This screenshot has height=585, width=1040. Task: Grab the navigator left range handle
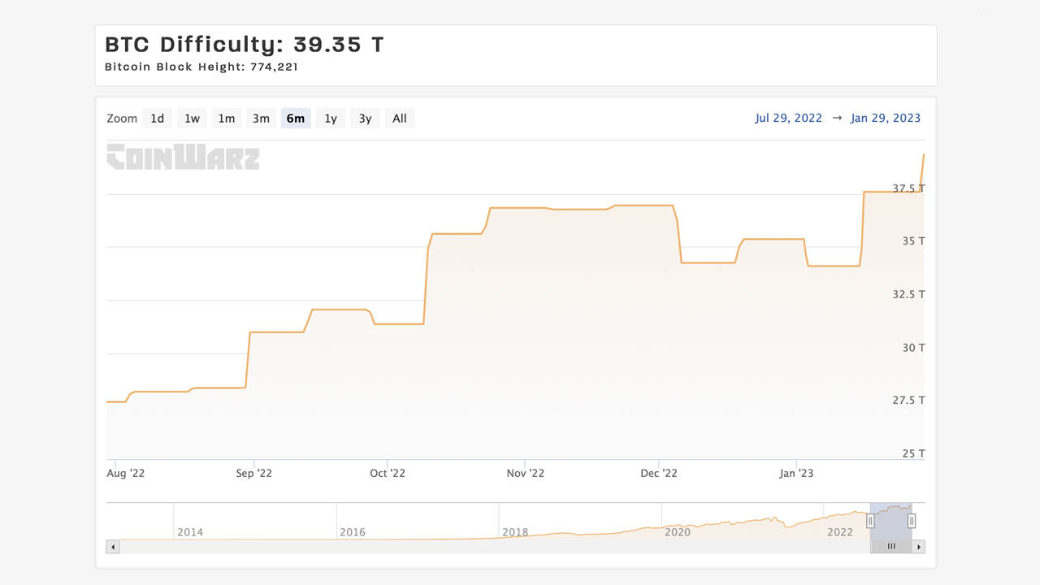point(870,521)
